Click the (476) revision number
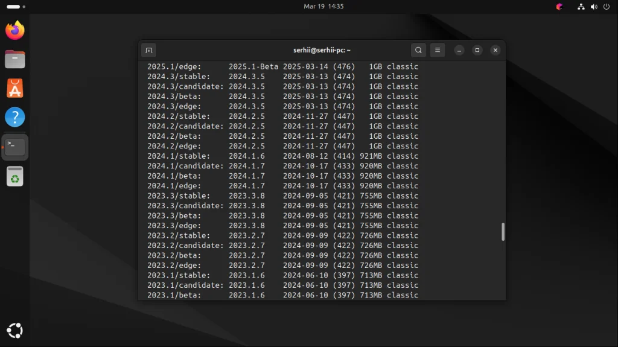The height and width of the screenshot is (347, 618). pos(344,66)
